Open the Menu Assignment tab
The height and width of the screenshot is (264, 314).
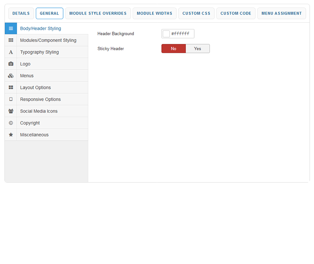pyautogui.click(x=281, y=13)
